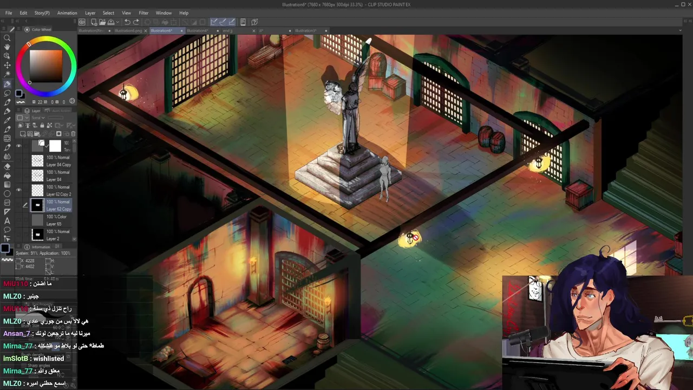
Task: Switch to the Illustration6.png canvas tab
Action: pyautogui.click(x=128, y=30)
